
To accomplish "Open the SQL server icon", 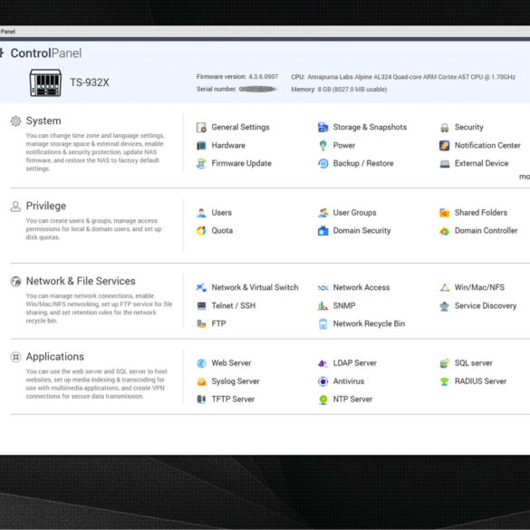I will 445,363.
